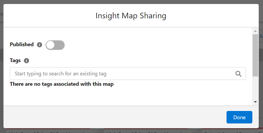
Task: Click the scrollbar down arrow
Action: tap(255, 102)
